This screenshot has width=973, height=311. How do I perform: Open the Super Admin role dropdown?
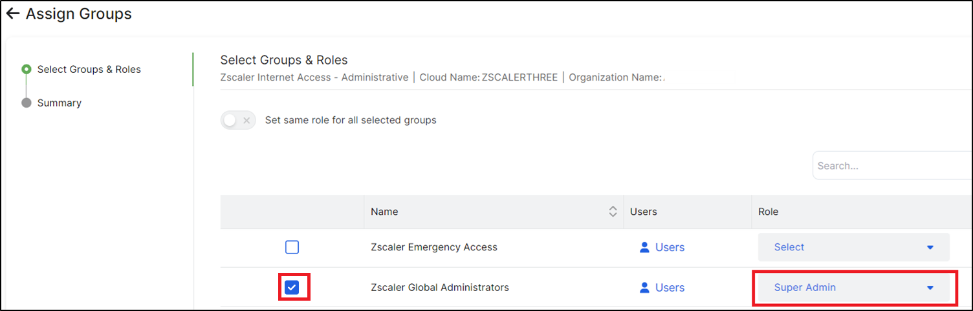click(x=853, y=288)
